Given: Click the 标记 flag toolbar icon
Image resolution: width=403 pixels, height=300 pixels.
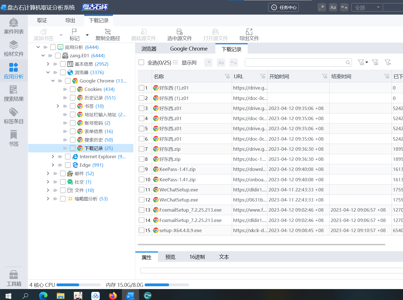Looking at the screenshot, I should [x=74, y=31].
